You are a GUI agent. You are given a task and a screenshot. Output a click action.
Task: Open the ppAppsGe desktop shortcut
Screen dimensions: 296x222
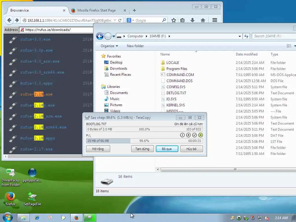pyautogui.click(x=32, y=175)
